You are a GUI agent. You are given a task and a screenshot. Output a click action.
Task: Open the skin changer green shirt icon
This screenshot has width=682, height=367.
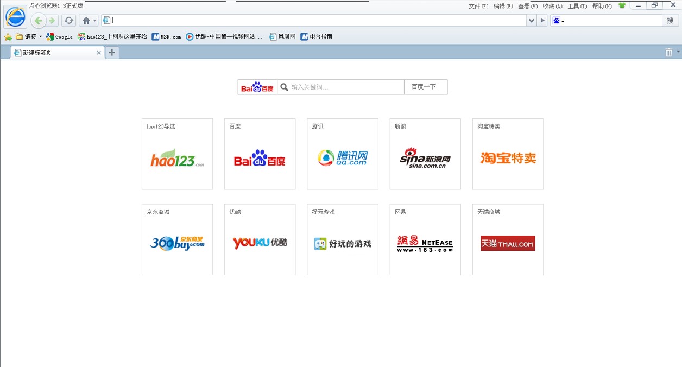click(x=622, y=6)
